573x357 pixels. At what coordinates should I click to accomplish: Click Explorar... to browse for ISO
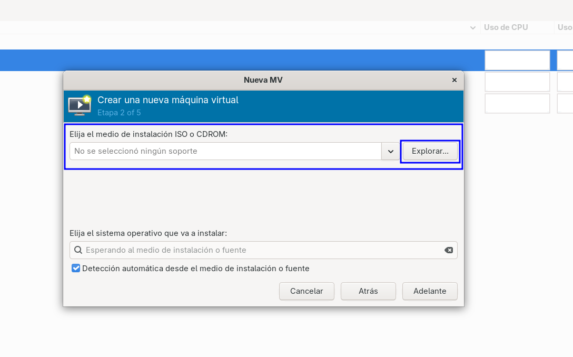pyautogui.click(x=430, y=151)
